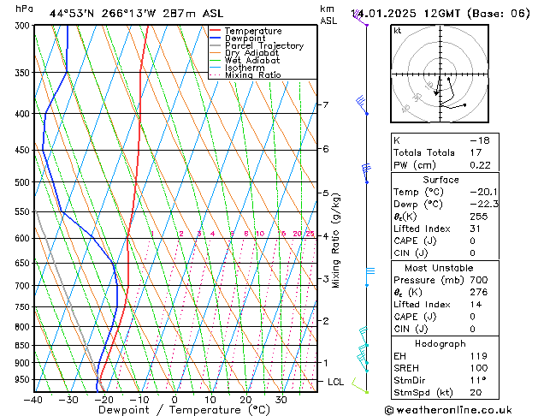Click the StmDir value 11°
This screenshot has width=538, height=416.
pos(478,380)
